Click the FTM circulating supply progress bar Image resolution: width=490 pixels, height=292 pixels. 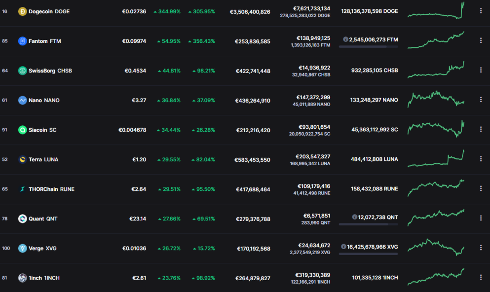click(x=369, y=46)
